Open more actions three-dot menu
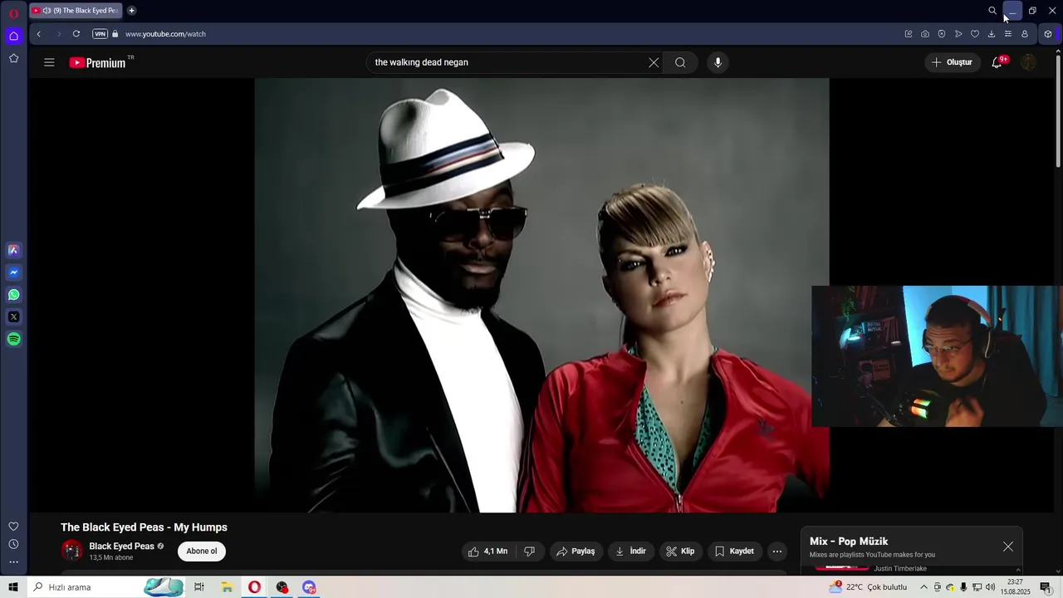 click(776, 551)
